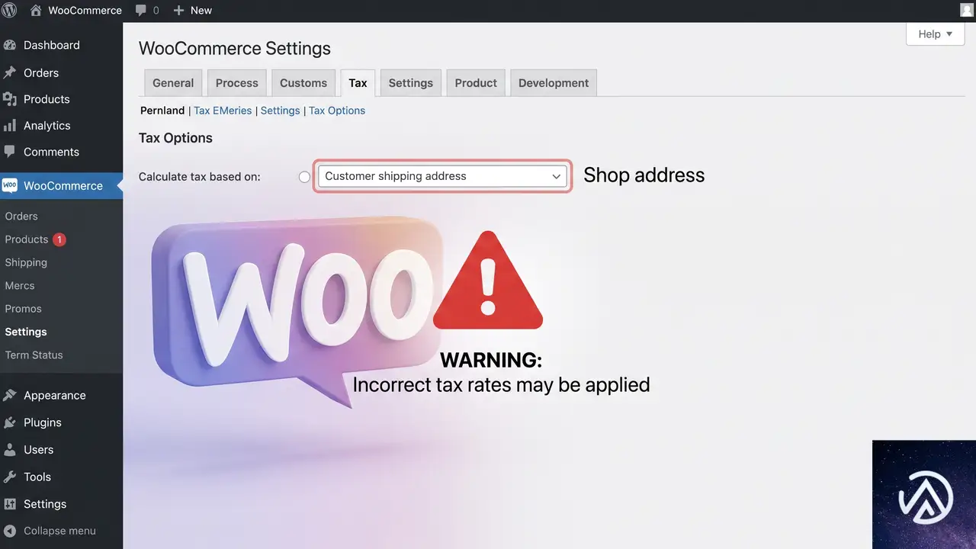Open the Tax EMeries link
976x549 pixels.
click(x=223, y=111)
